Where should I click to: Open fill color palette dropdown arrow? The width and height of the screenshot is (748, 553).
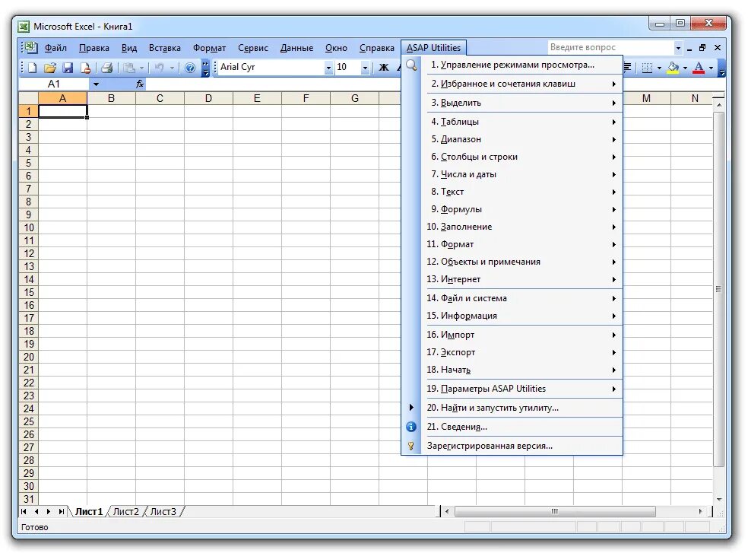[685, 68]
